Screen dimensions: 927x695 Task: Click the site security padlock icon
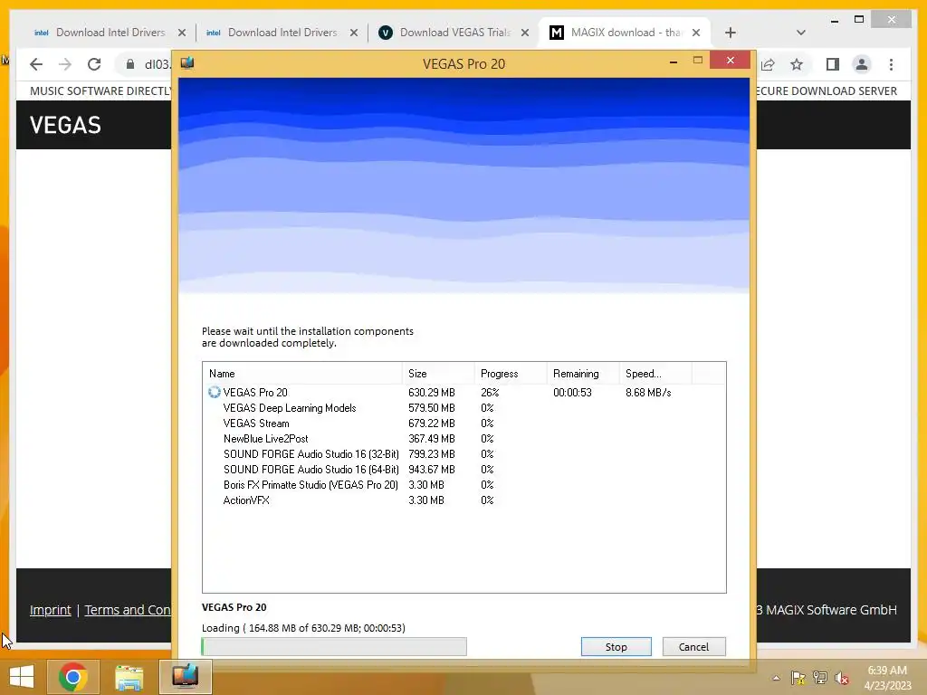coord(130,64)
